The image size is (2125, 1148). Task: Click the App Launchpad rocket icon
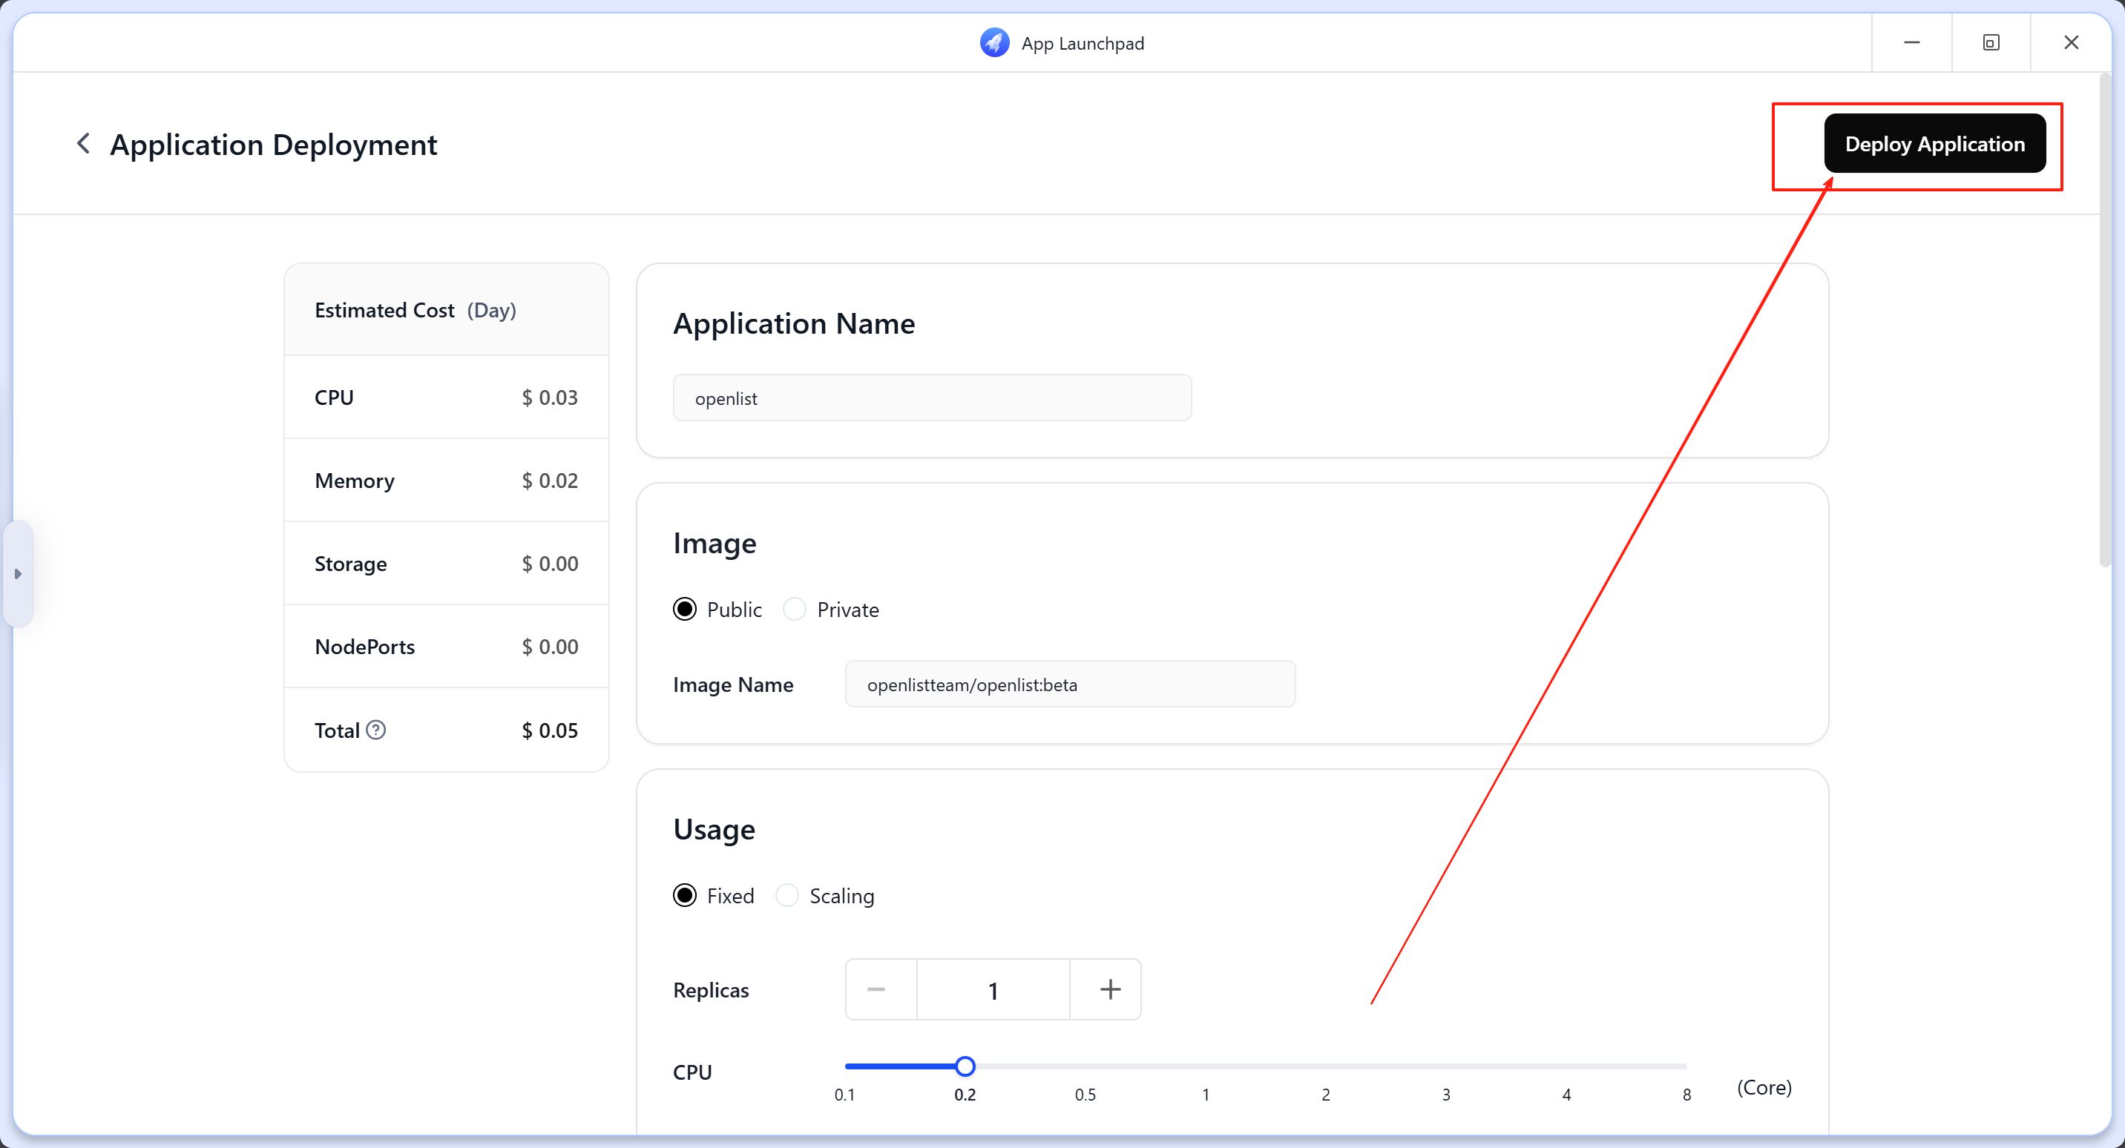point(994,42)
